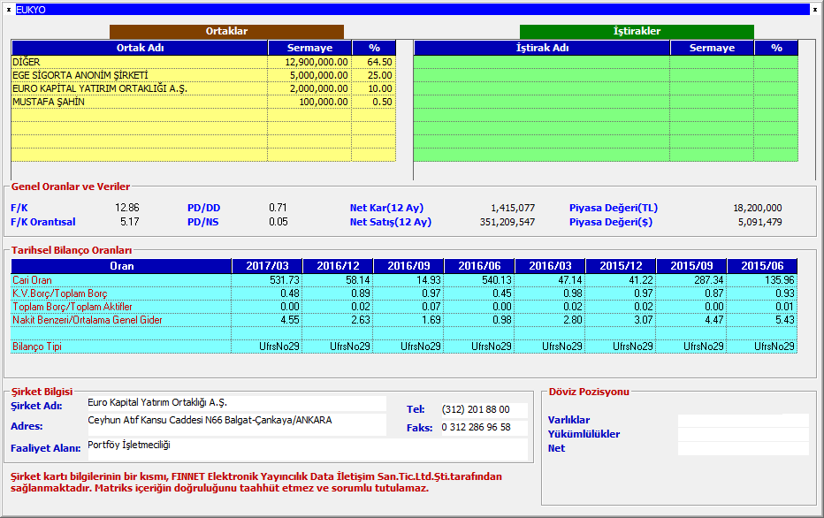Select the Toplam Borç/Toplam Aktifler row label
The height and width of the screenshot is (518, 824).
(x=72, y=306)
